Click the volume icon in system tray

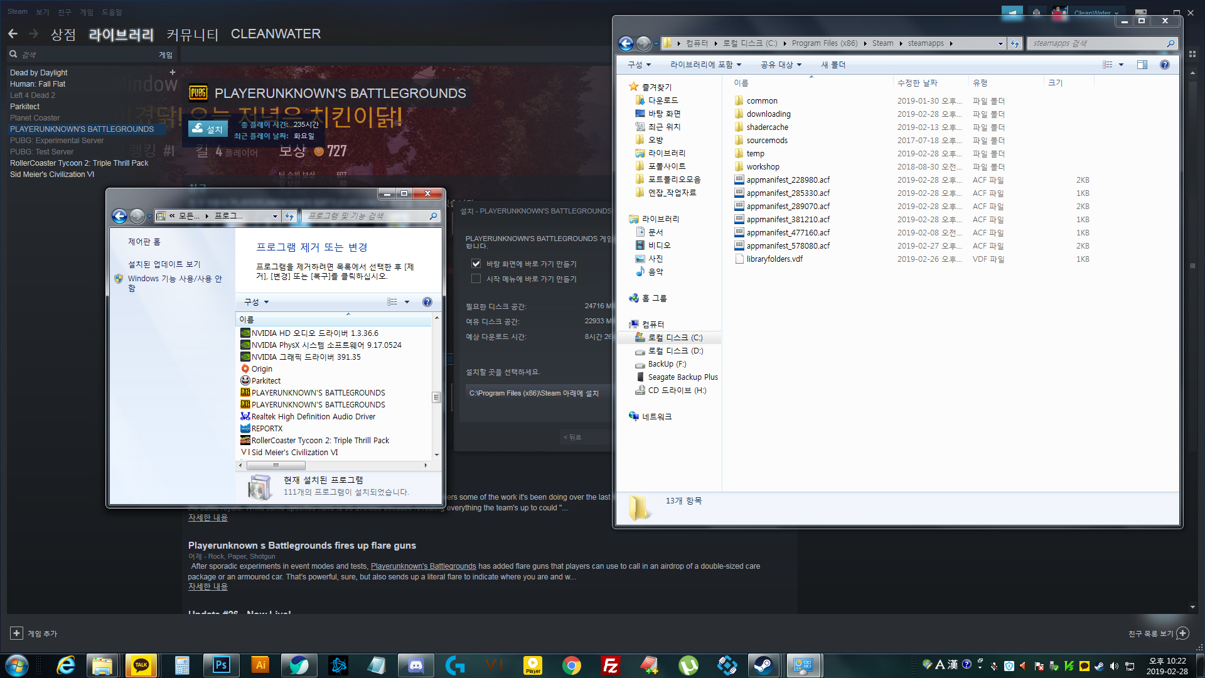click(1114, 665)
